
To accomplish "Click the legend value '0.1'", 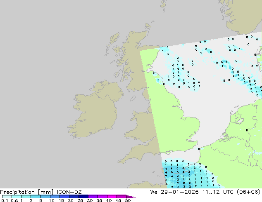I will [5, 200].
